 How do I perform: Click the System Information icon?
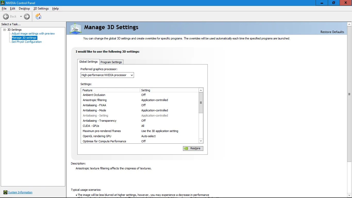tap(5, 192)
